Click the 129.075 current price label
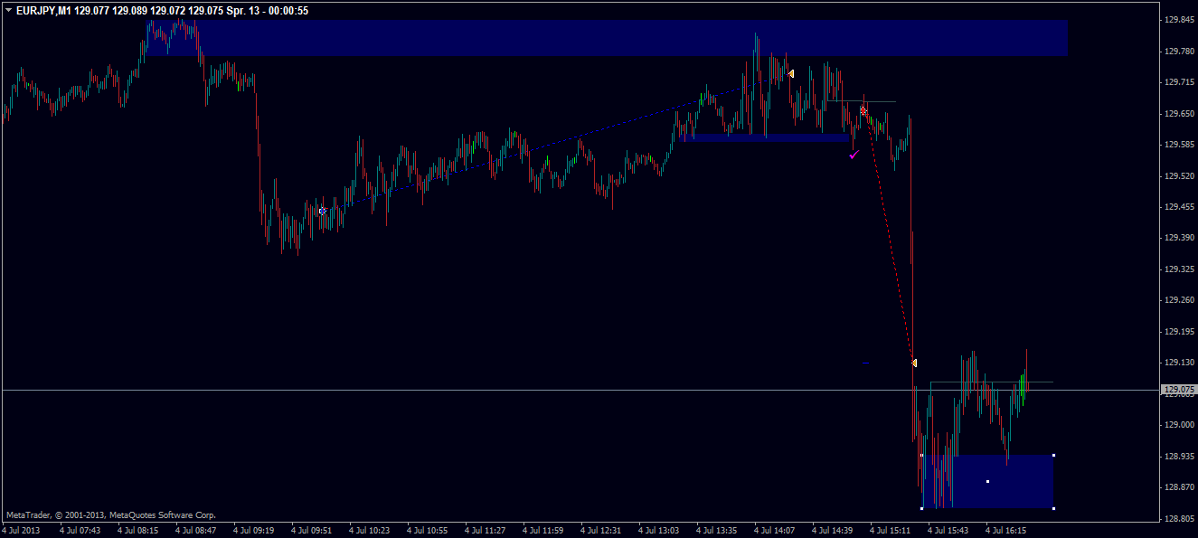This screenshot has height=538, width=1198. [x=1176, y=391]
